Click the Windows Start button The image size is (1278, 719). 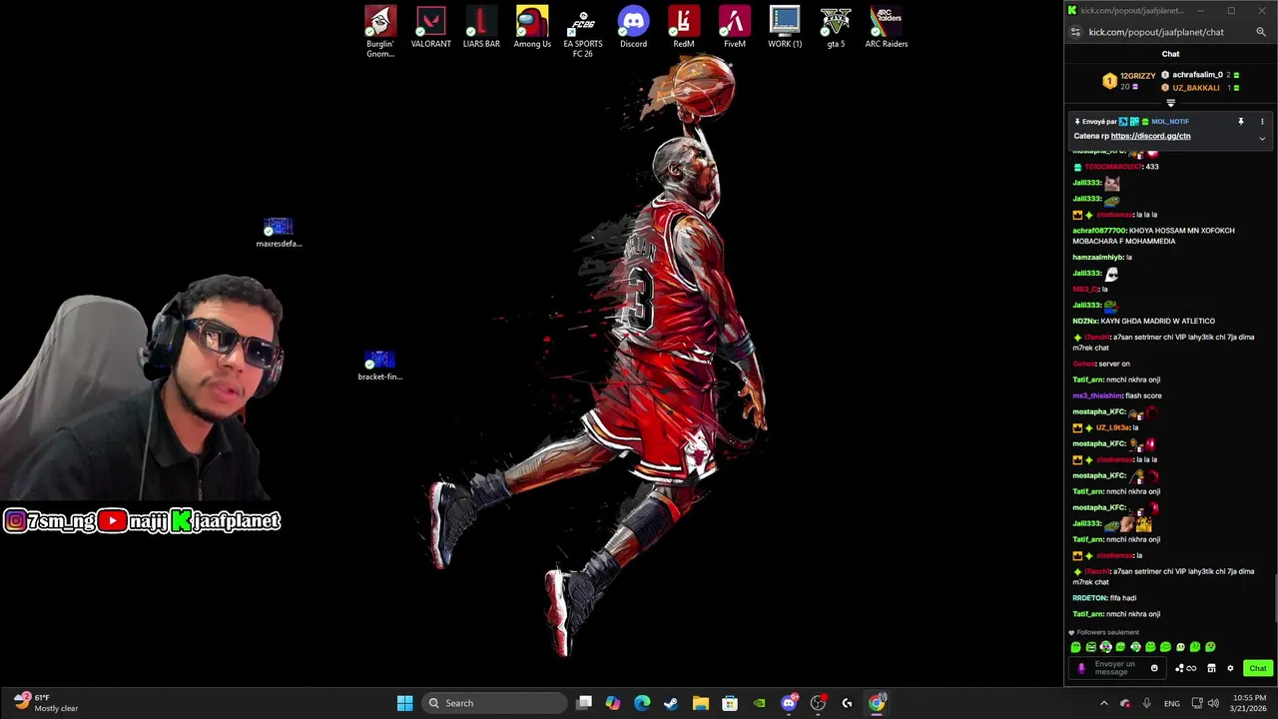pos(404,703)
